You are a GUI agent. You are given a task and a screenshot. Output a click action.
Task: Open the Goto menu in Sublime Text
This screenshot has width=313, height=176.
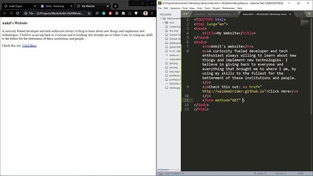(200, 8)
